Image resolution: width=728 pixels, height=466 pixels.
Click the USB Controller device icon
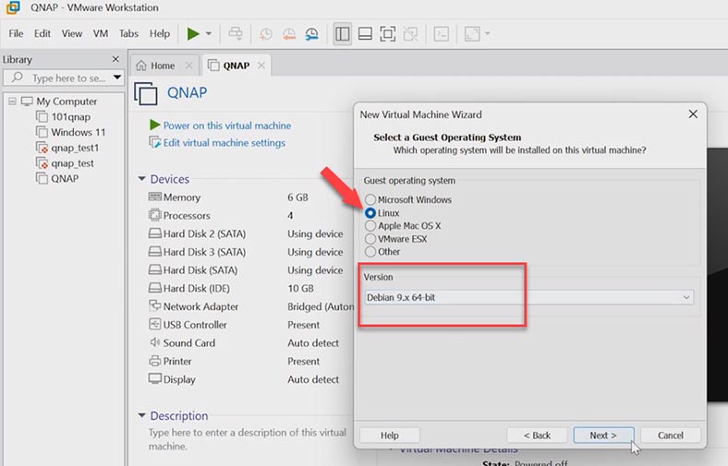154,324
